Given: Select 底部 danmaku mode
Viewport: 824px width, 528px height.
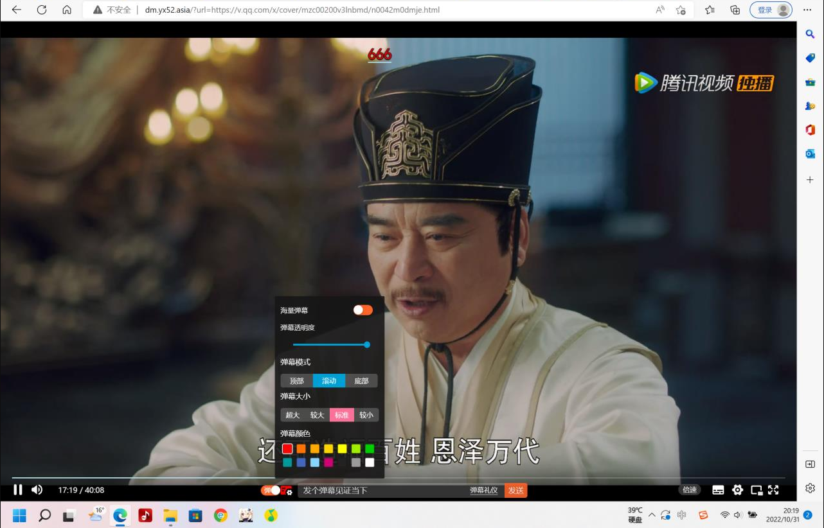Looking at the screenshot, I should (x=361, y=381).
